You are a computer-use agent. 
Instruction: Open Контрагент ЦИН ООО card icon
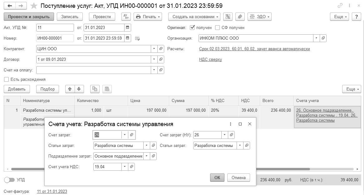161,49
